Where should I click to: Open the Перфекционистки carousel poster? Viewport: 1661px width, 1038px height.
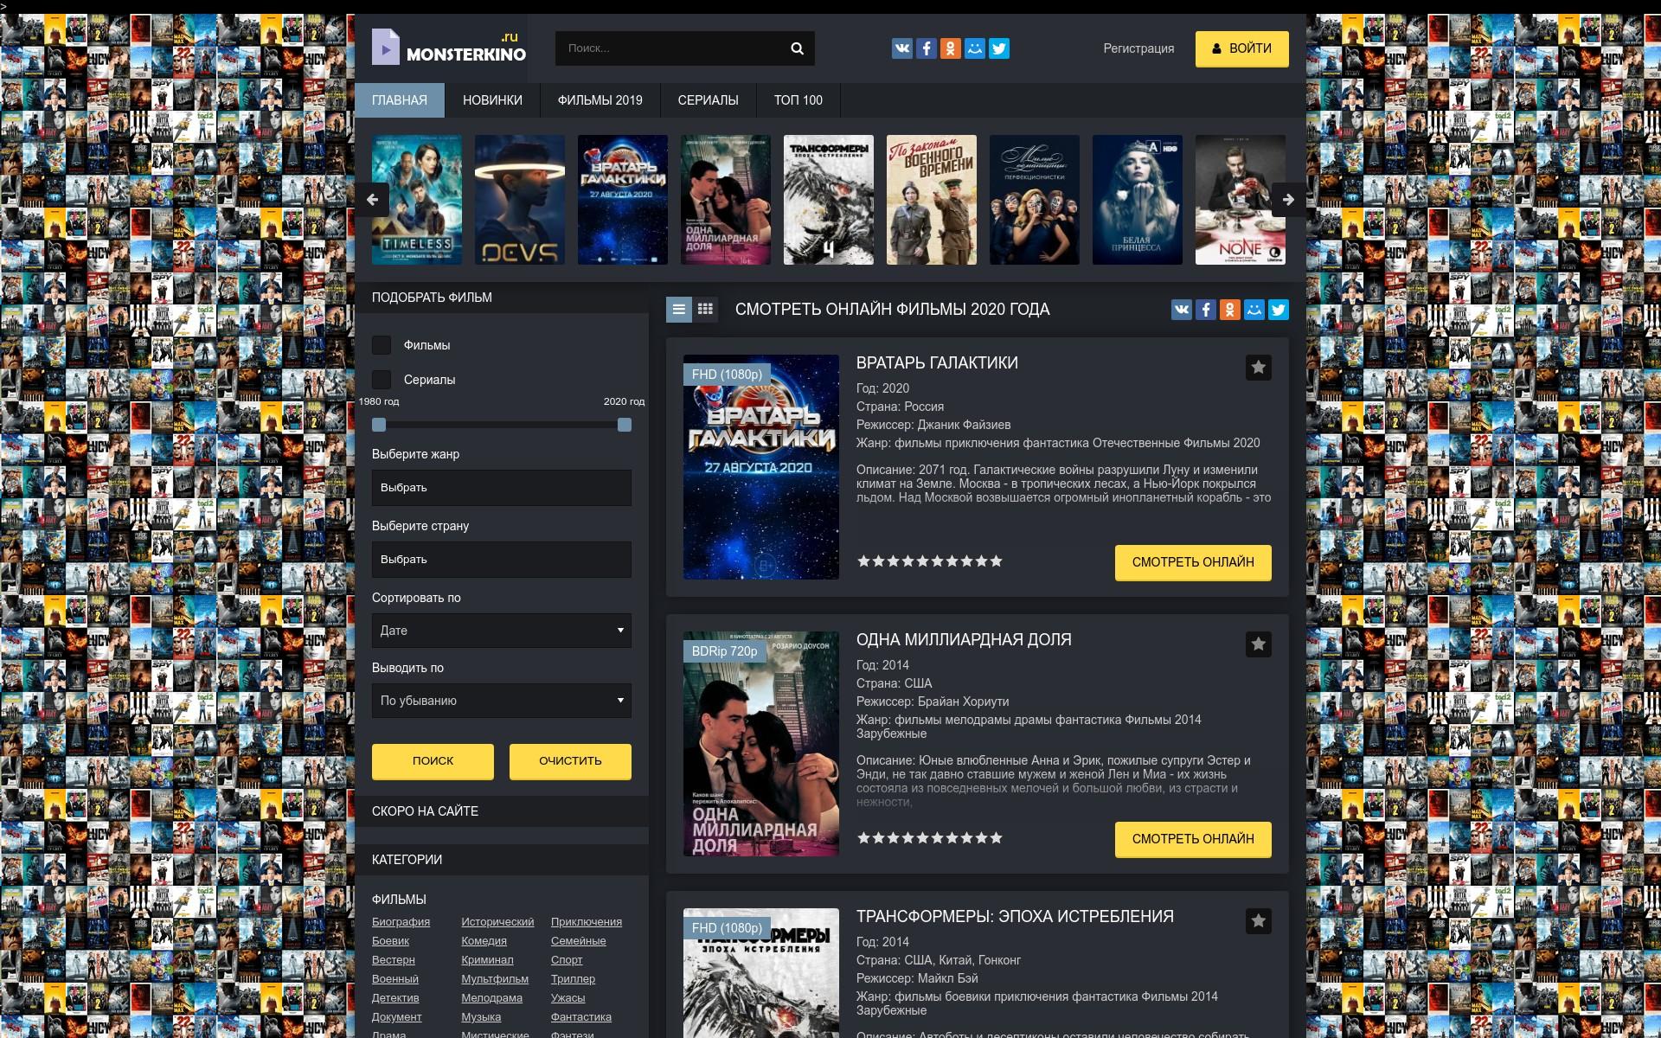coord(1035,200)
